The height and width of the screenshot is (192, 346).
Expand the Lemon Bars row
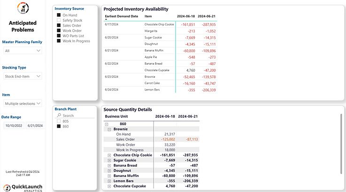tap(109, 181)
